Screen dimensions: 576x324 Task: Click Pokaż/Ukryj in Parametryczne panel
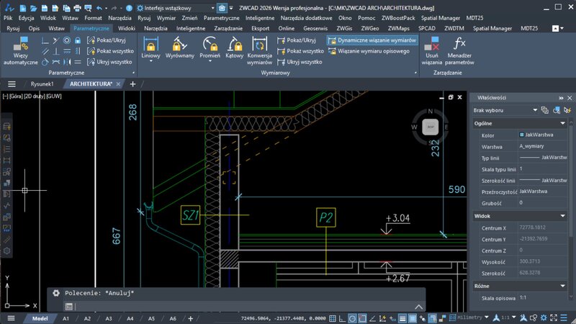[107, 40]
